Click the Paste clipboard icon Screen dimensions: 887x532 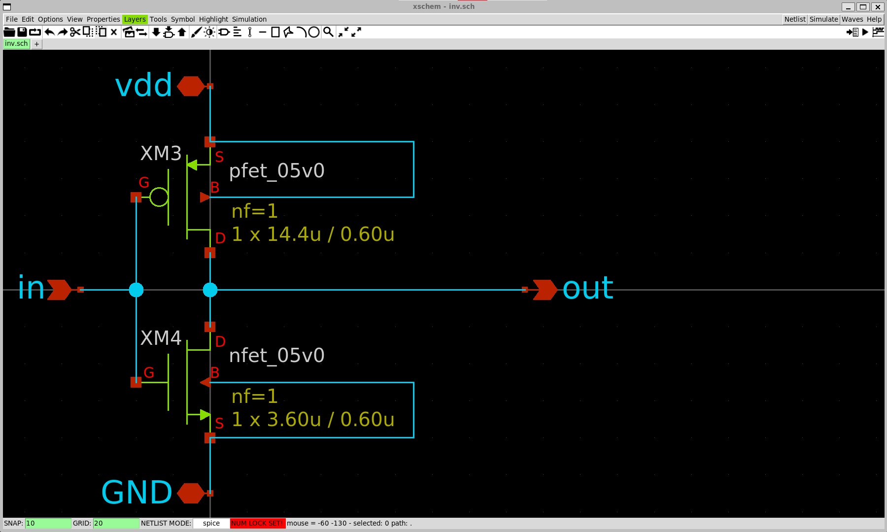(x=101, y=32)
